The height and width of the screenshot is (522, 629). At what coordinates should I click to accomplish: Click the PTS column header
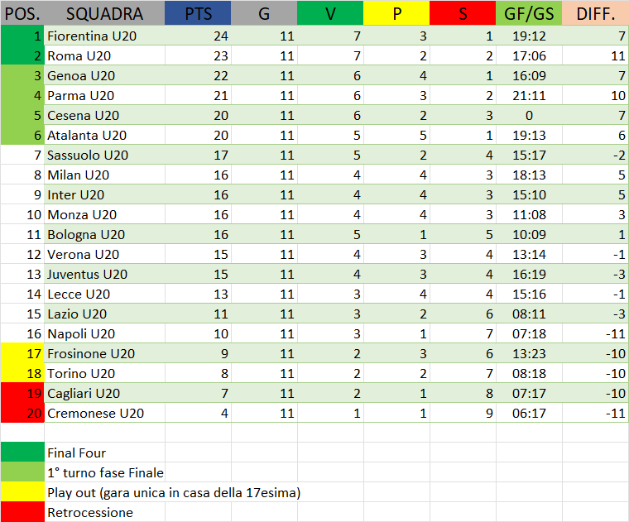pyautogui.click(x=198, y=14)
